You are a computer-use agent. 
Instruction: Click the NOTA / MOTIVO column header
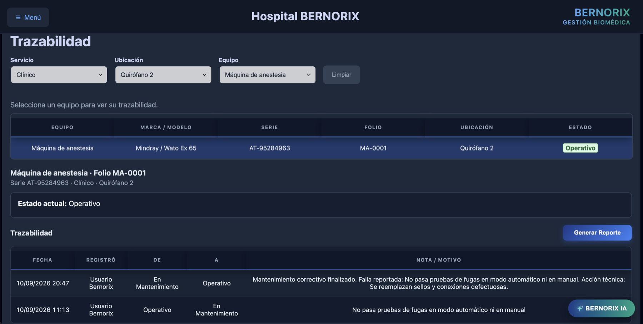439,260
